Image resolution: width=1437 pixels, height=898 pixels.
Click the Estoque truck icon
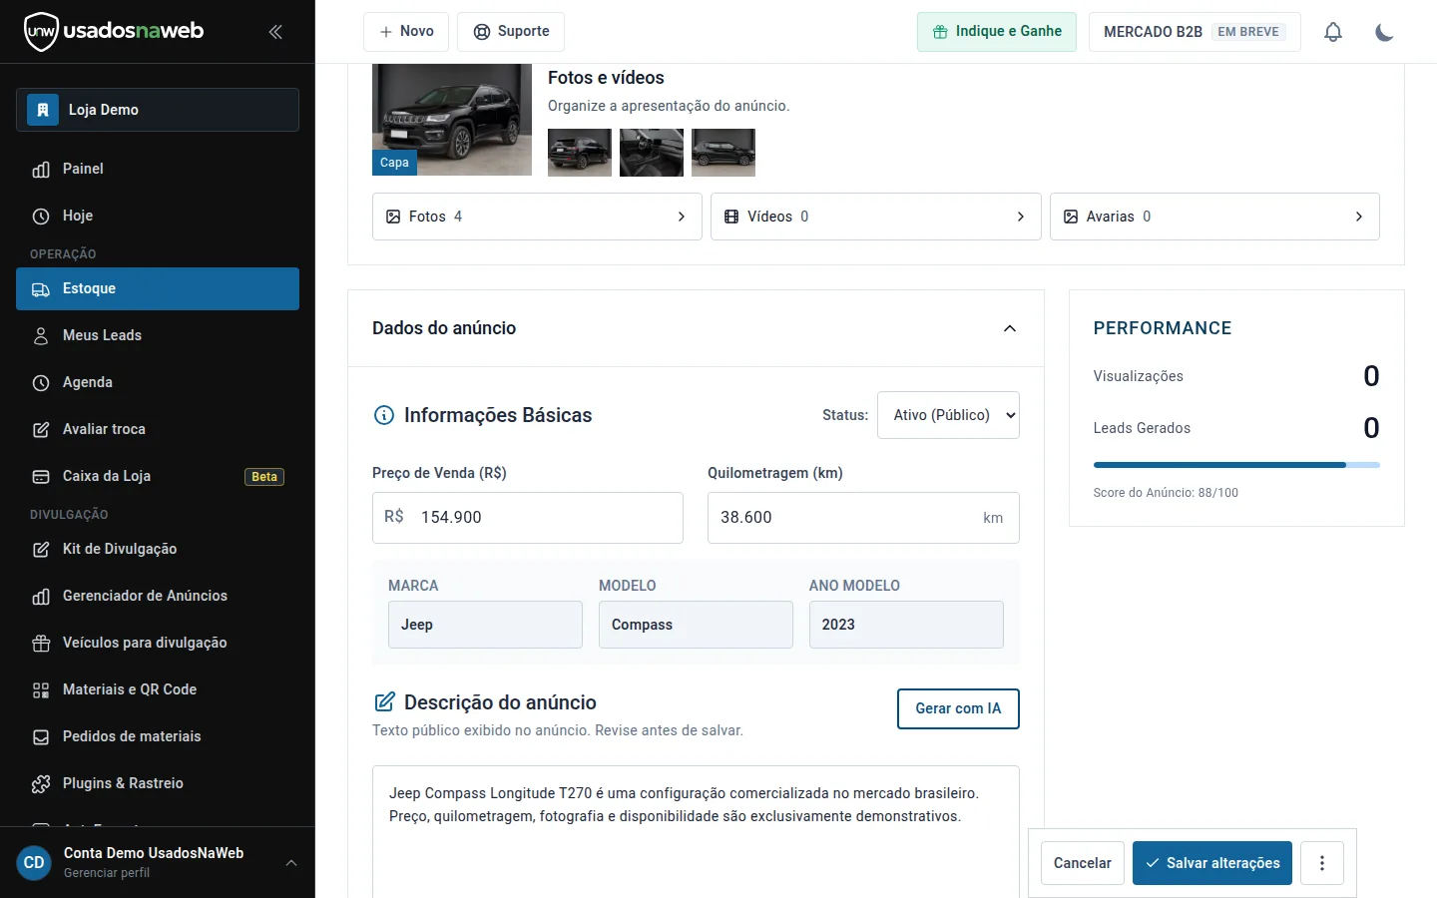coord(41,289)
